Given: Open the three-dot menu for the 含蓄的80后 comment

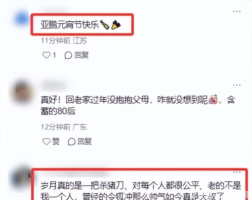Looking at the screenshot, I should [x=237, y=85].
